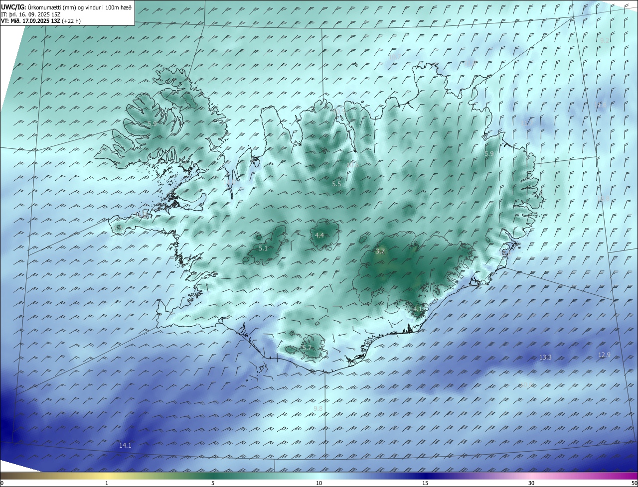Select the 5.5 value in north Iceland
Image resolution: width=638 pixels, height=487 pixels.
click(x=336, y=184)
